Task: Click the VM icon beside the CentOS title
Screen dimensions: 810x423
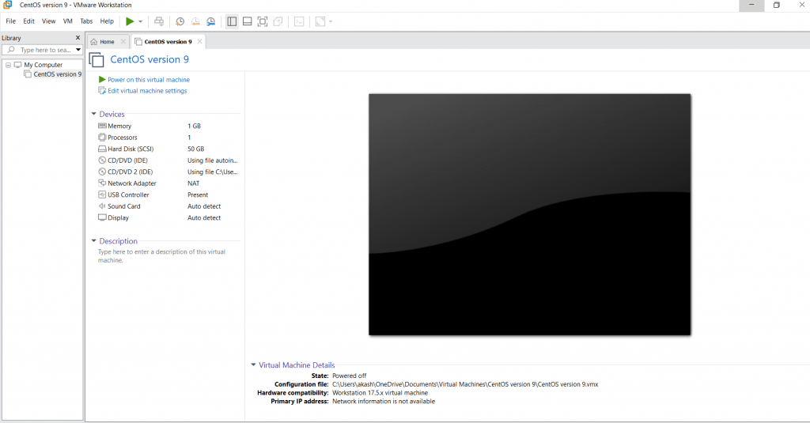Action: [x=97, y=60]
